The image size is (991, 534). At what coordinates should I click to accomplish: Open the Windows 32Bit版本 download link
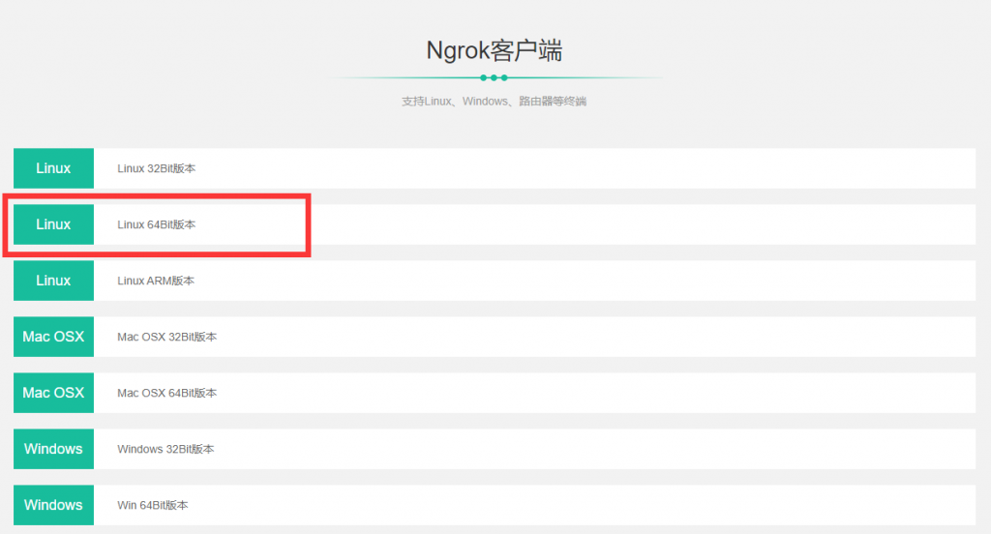pyautogui.click(x=165, y=449)
